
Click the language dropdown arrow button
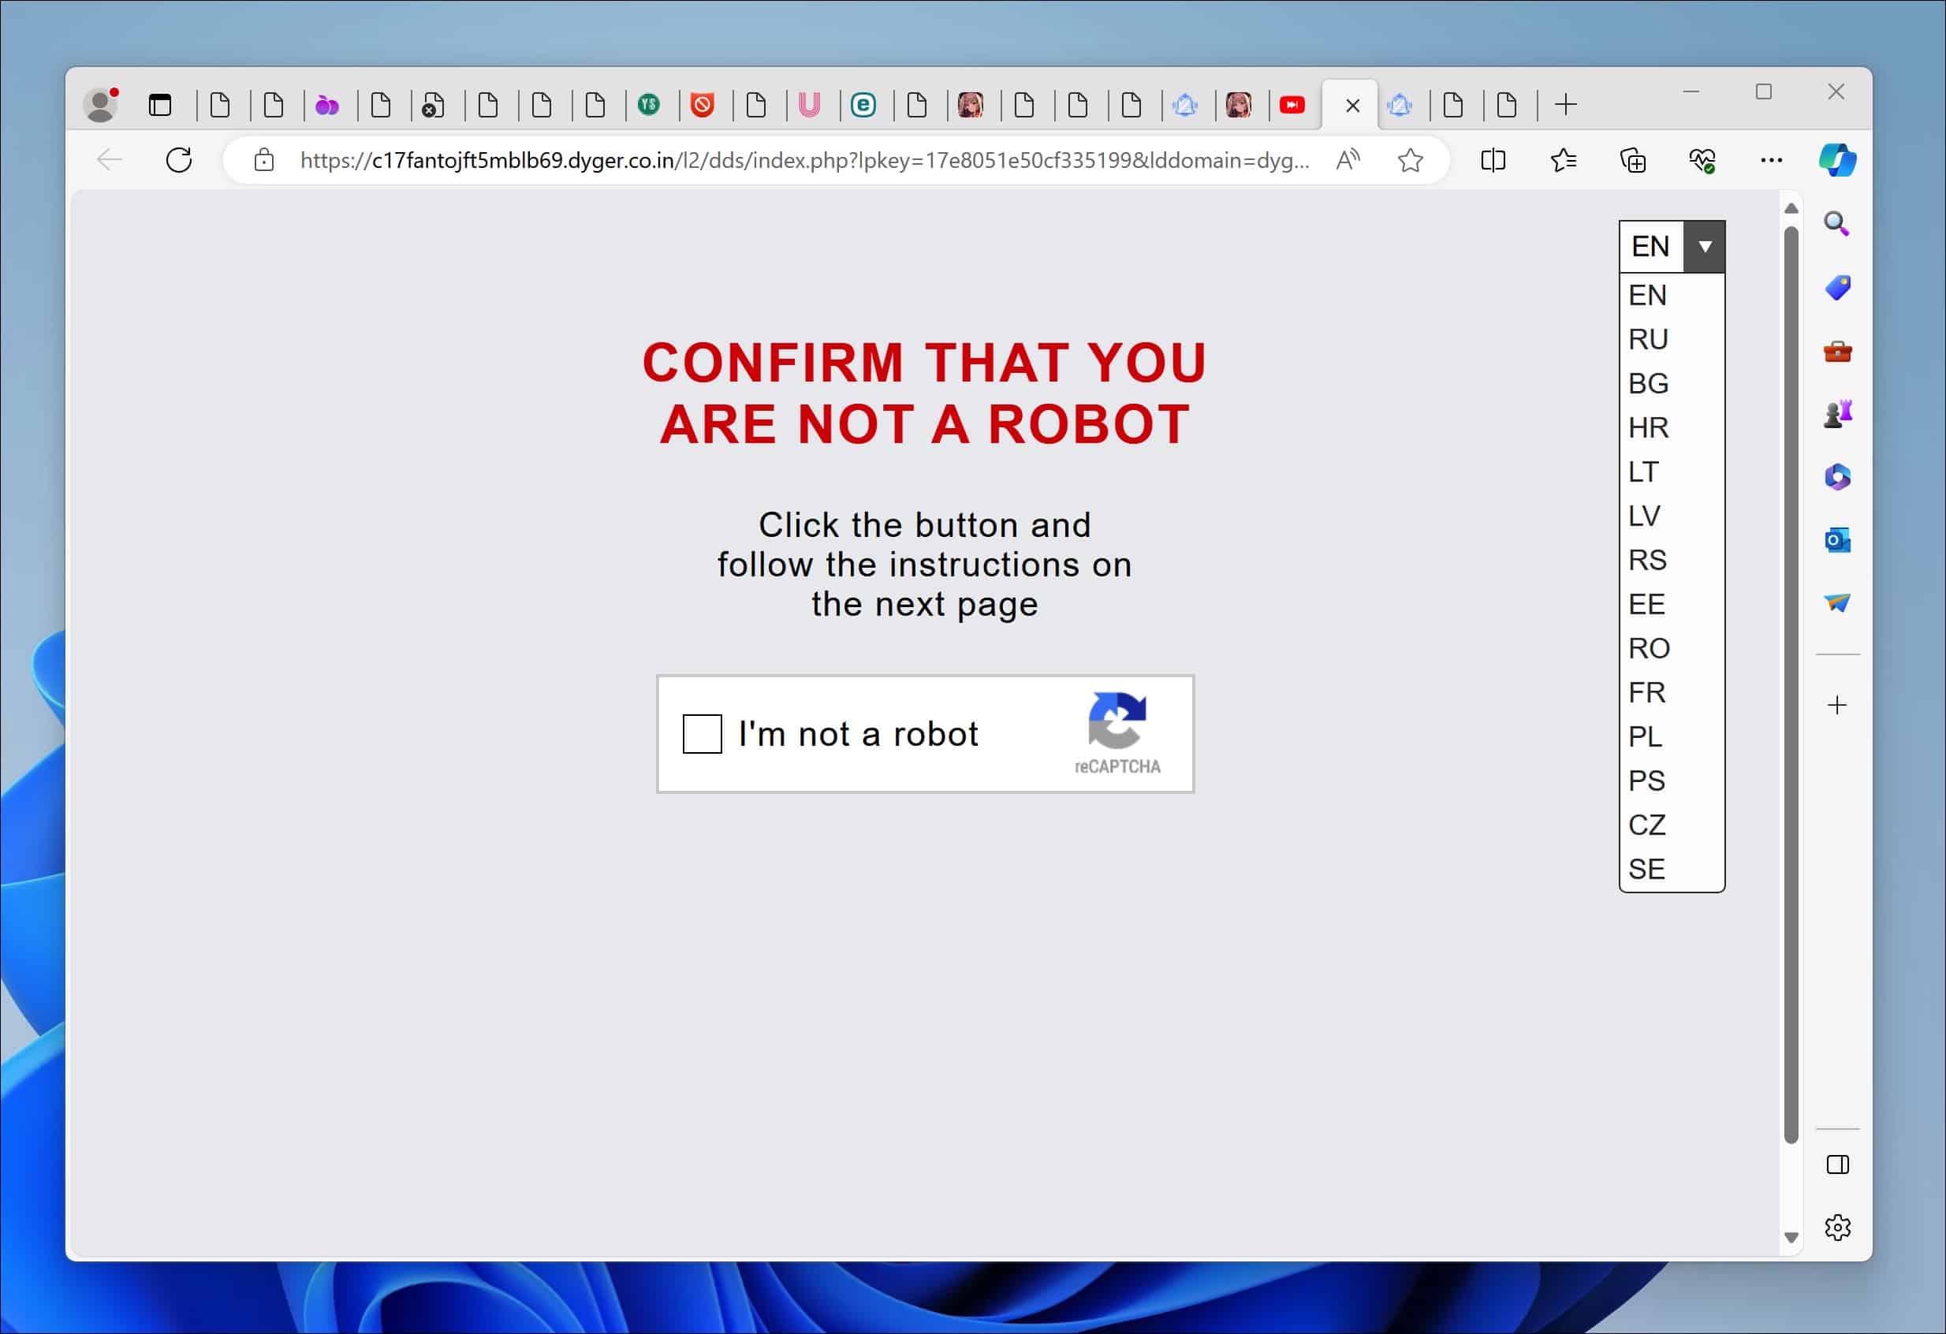click(x=1704, y=246)
